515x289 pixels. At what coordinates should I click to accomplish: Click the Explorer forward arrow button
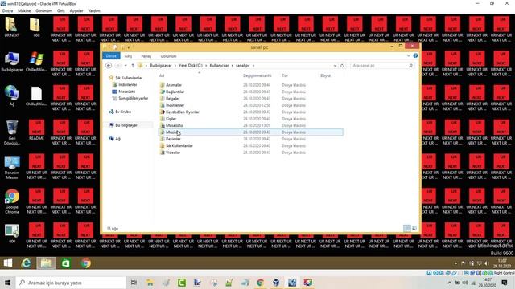pos(118,66)
